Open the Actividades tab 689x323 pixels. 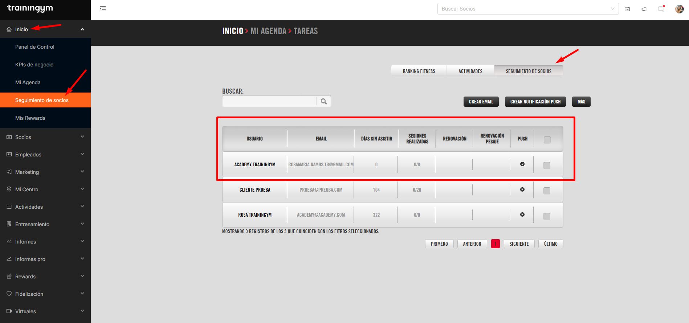[470, 71]
